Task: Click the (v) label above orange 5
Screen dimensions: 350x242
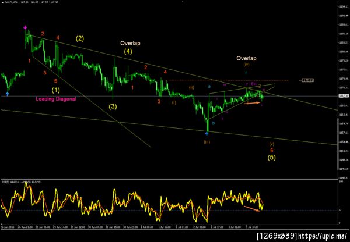Action: click(272, 144)
